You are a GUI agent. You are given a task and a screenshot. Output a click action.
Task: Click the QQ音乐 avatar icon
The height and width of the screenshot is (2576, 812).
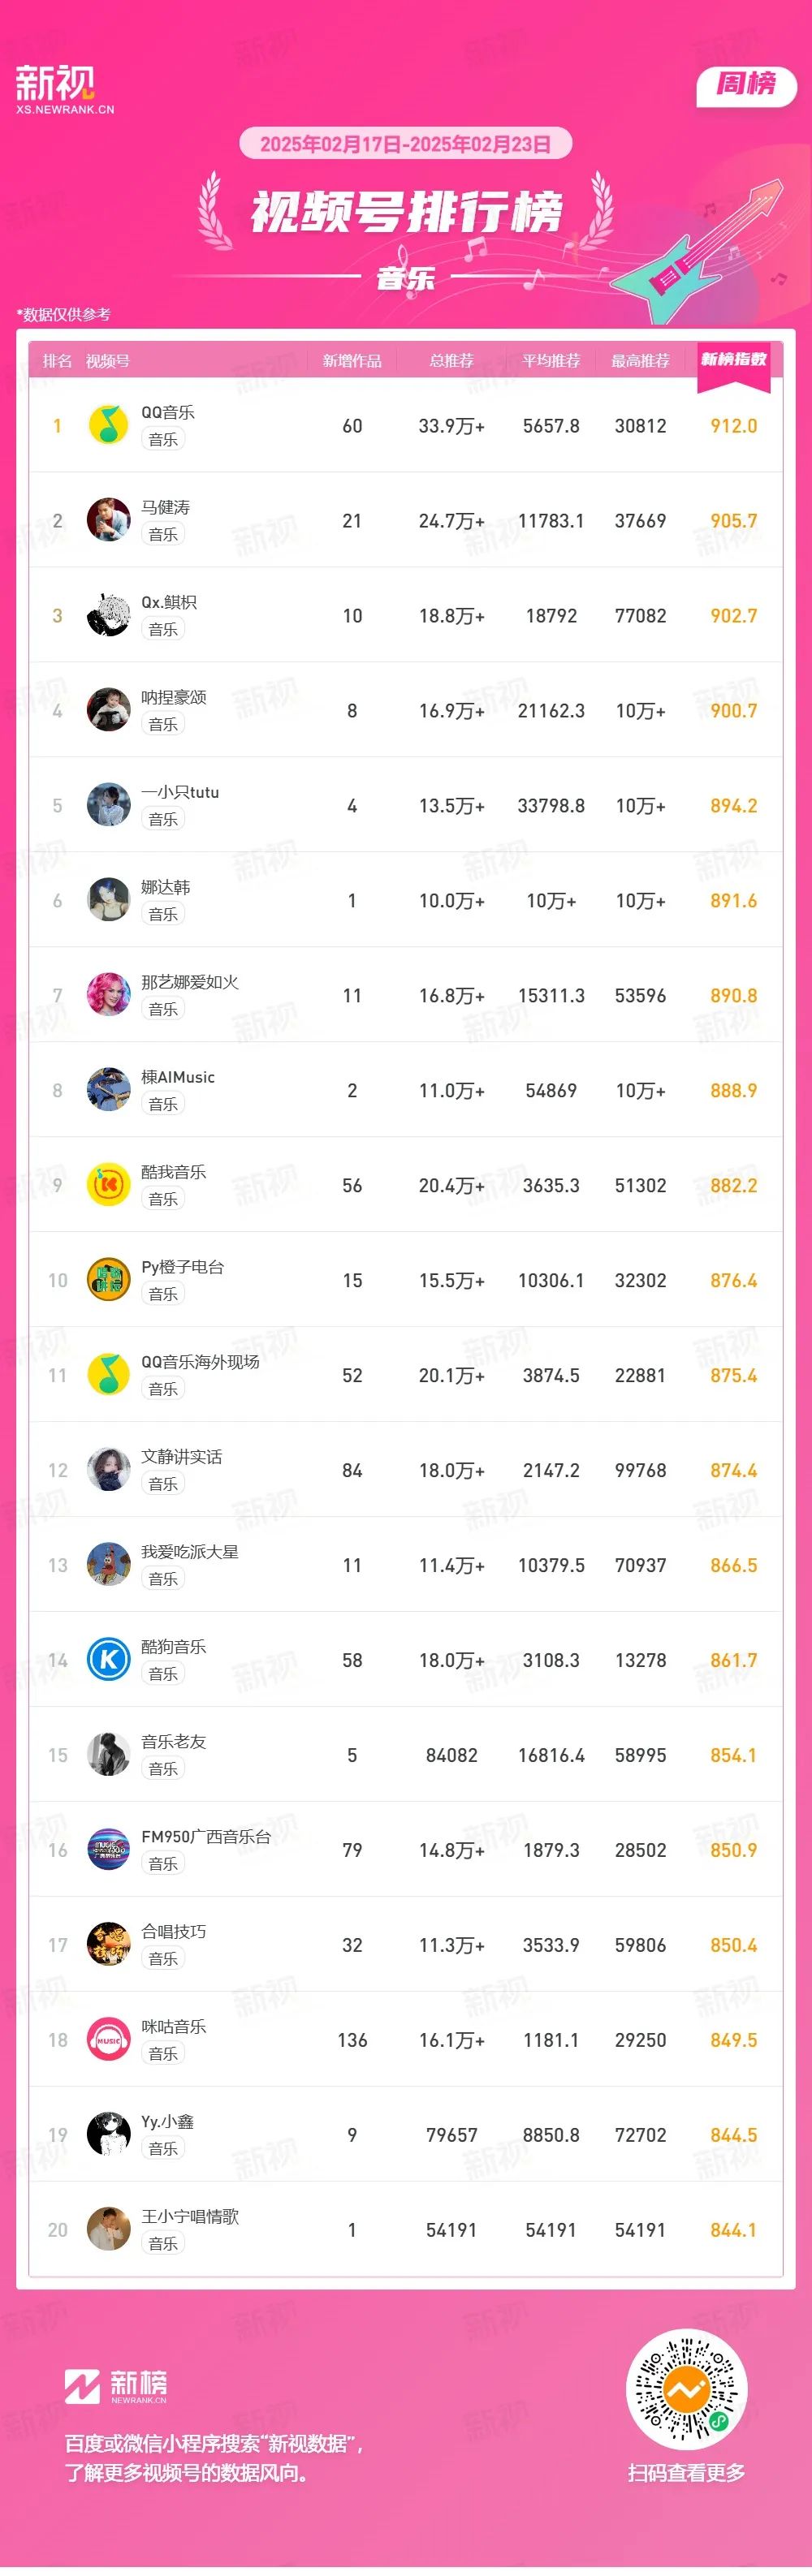click(108, 425)
